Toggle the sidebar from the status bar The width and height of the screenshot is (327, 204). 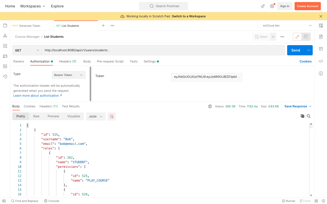(4, 201)
